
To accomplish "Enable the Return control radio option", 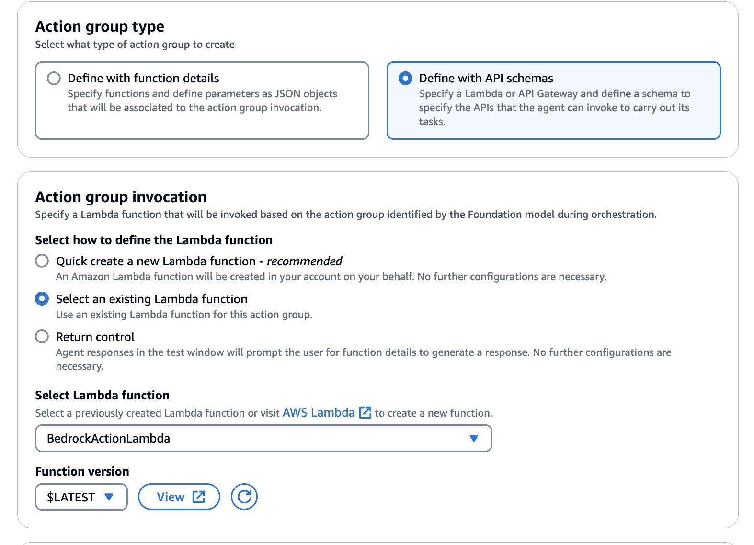I will (x=42, y=337).
